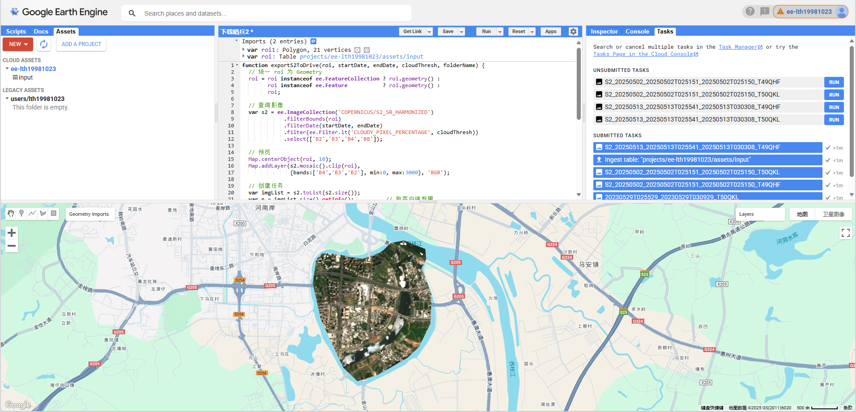Show imports generated code icon
Viewport: 856px width, 412px height.
[x=314, y=42]
